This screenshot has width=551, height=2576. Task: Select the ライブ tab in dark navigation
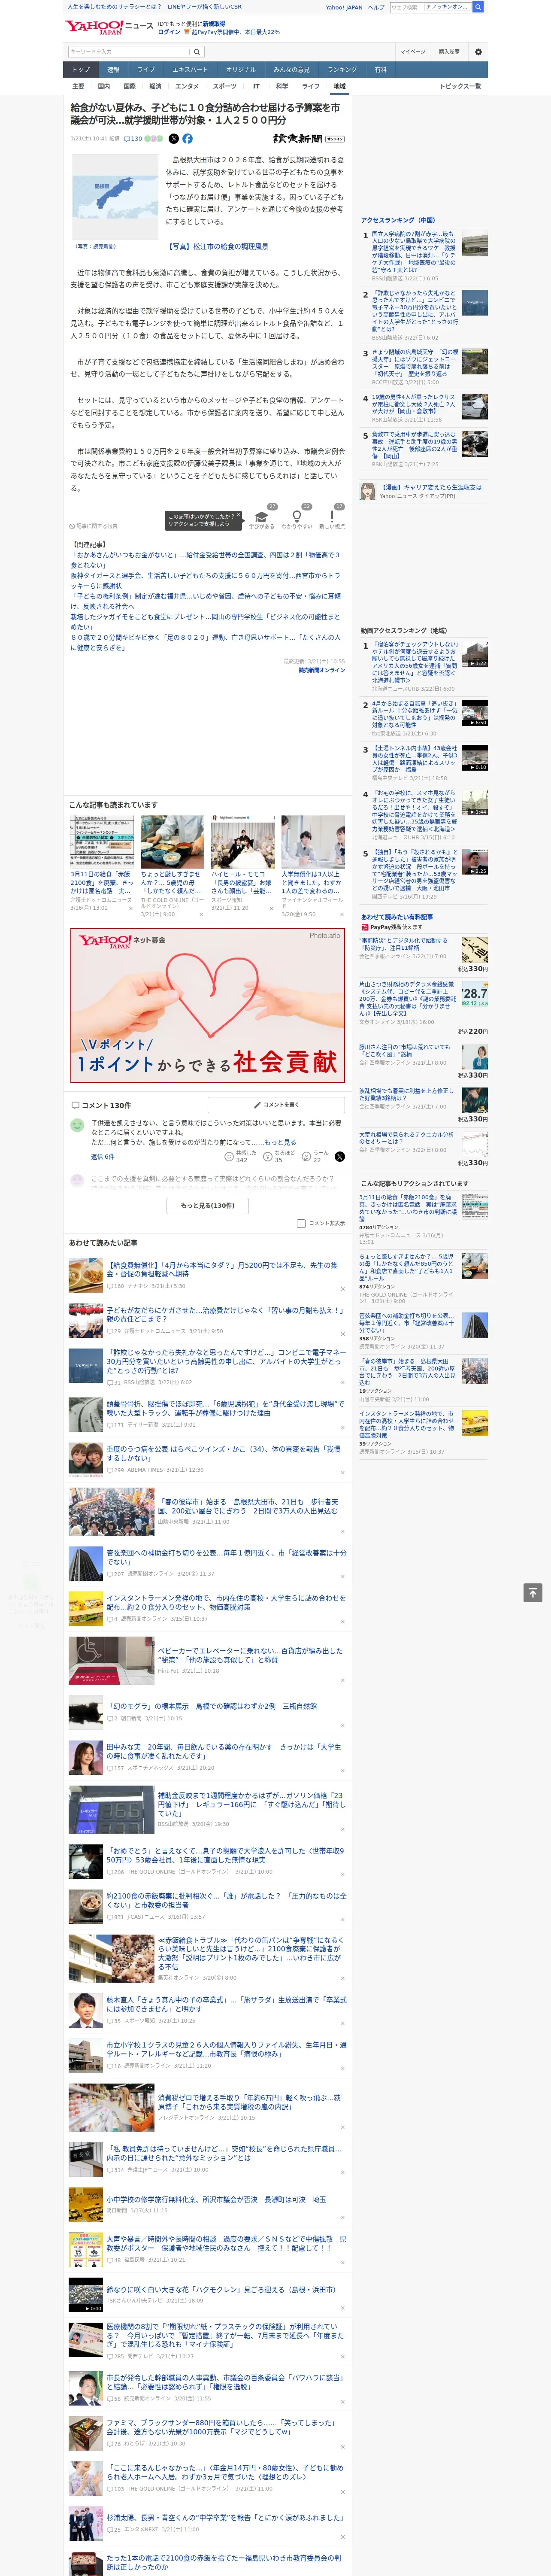click(146, 70)
